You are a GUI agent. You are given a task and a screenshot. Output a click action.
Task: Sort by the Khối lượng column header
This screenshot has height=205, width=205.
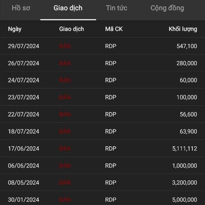pyautogui.click(x=183, y=29)
